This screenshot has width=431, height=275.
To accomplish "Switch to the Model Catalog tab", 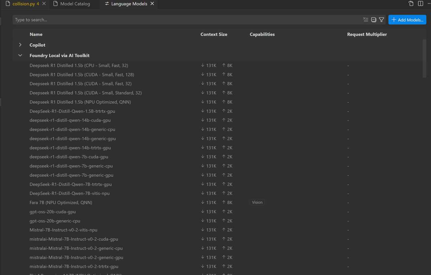I will (x=75, y=4).
